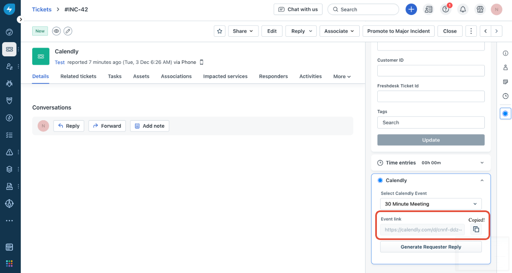Go to the previous ticket arrow
Viewport: 512px width, 273px height.
coord(485,31)
